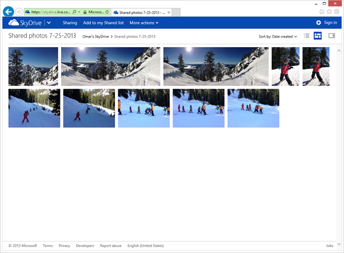This screenshot has height=253, width=344.
Task: Open the Sharing menu item
Action: (x=70, y=23)
